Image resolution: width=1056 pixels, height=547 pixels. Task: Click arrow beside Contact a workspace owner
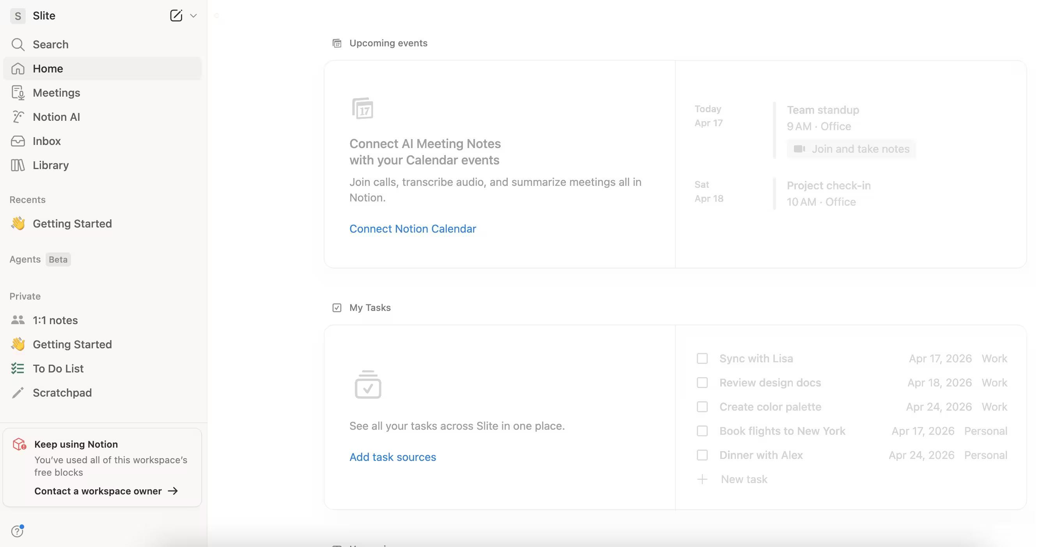[173, 491]
